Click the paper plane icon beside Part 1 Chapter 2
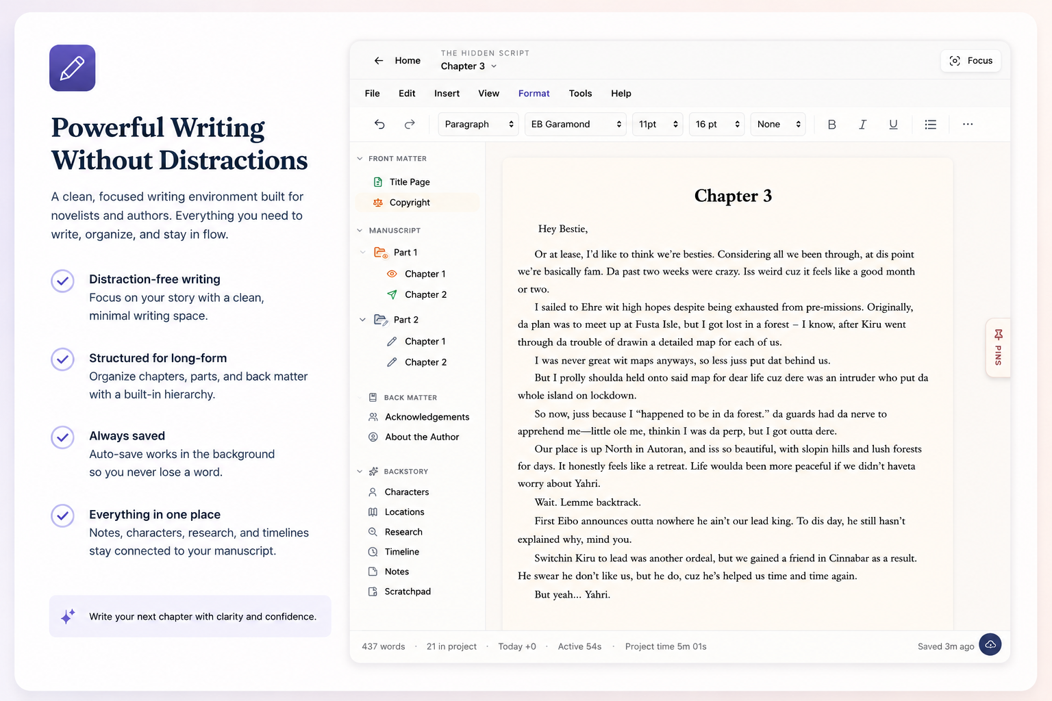Screen dimensions: 1052x701 (392, 294)
